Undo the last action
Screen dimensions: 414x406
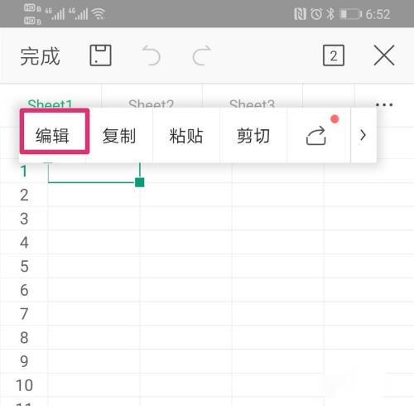pyautogui.click(x=152, y=56)
